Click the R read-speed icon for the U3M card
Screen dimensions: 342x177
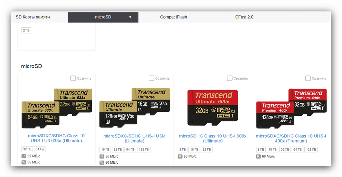coord(102,156)
